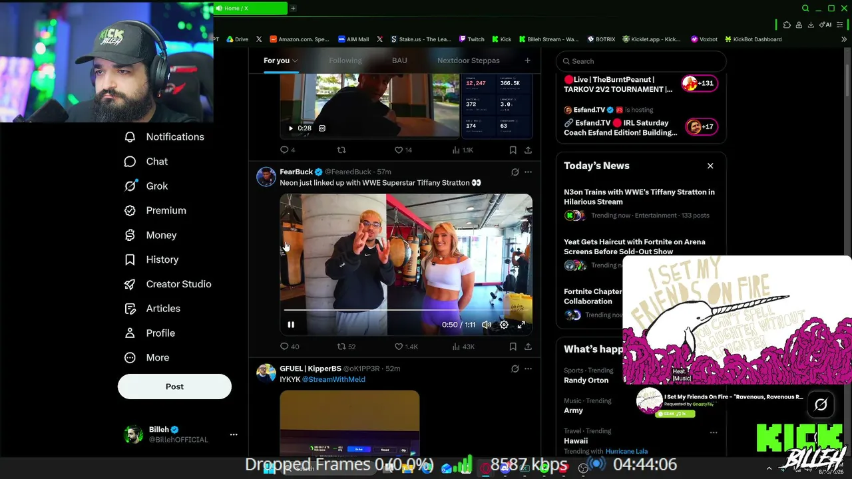Bookmark the FearBuck post
Image resolution: width=852 pixels, height=479 pixels.
point(513,347)
